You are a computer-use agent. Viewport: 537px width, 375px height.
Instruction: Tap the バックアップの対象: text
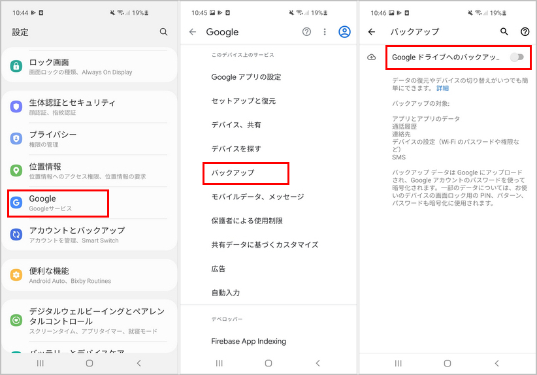421,103
